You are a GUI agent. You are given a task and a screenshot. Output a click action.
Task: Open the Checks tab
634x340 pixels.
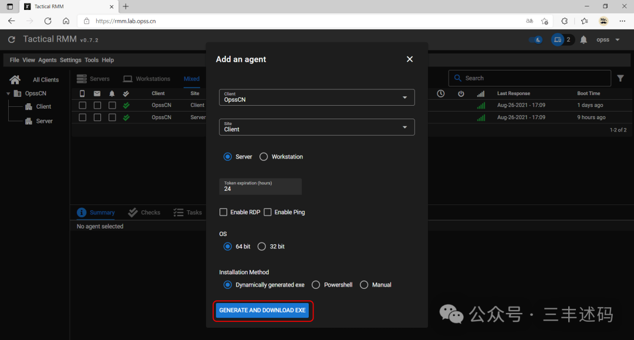point(144,212)
